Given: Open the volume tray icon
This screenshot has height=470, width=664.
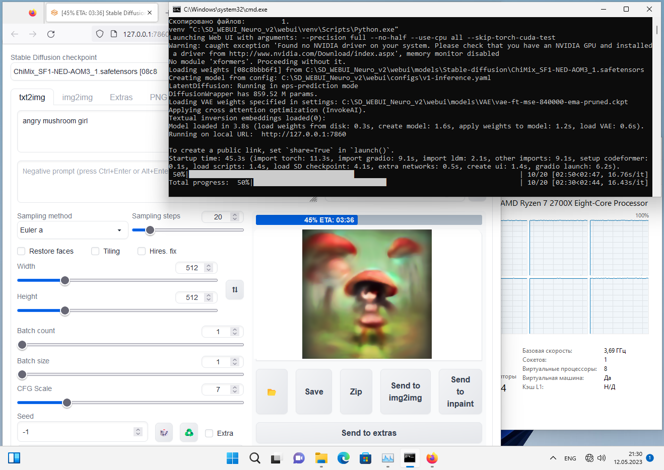Looking at the screenshot, I should click(602, 458).
